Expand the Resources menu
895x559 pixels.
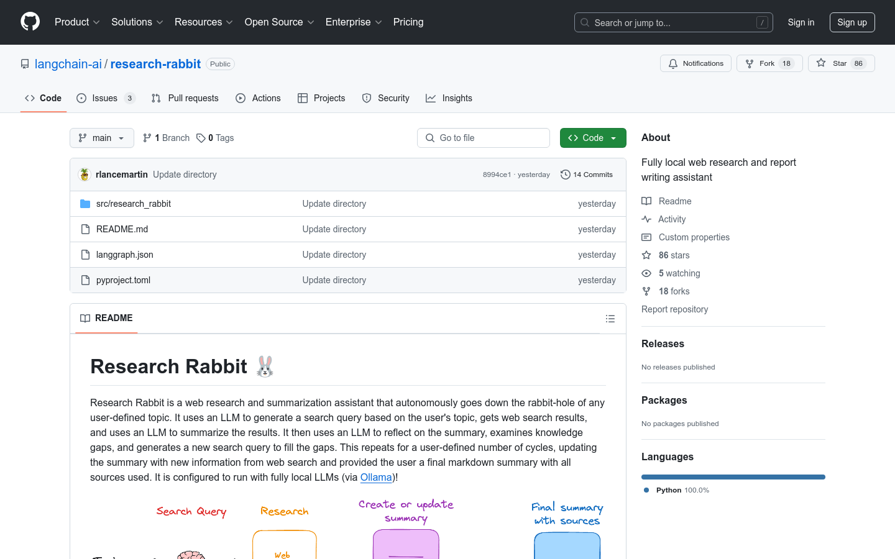point(204,22)
